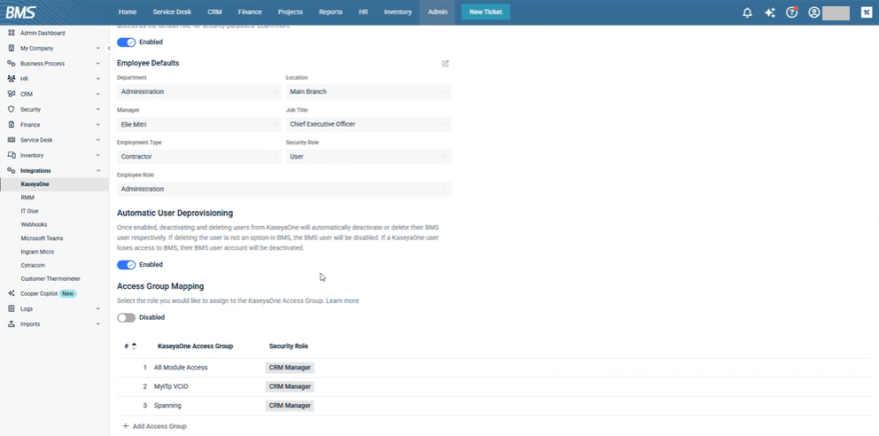
Task: Collapse the sidebar with the arrow handle
Action: 108,48
